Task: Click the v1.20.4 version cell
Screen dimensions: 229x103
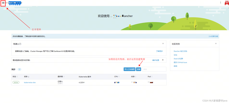Action: [x=82, y=82]
